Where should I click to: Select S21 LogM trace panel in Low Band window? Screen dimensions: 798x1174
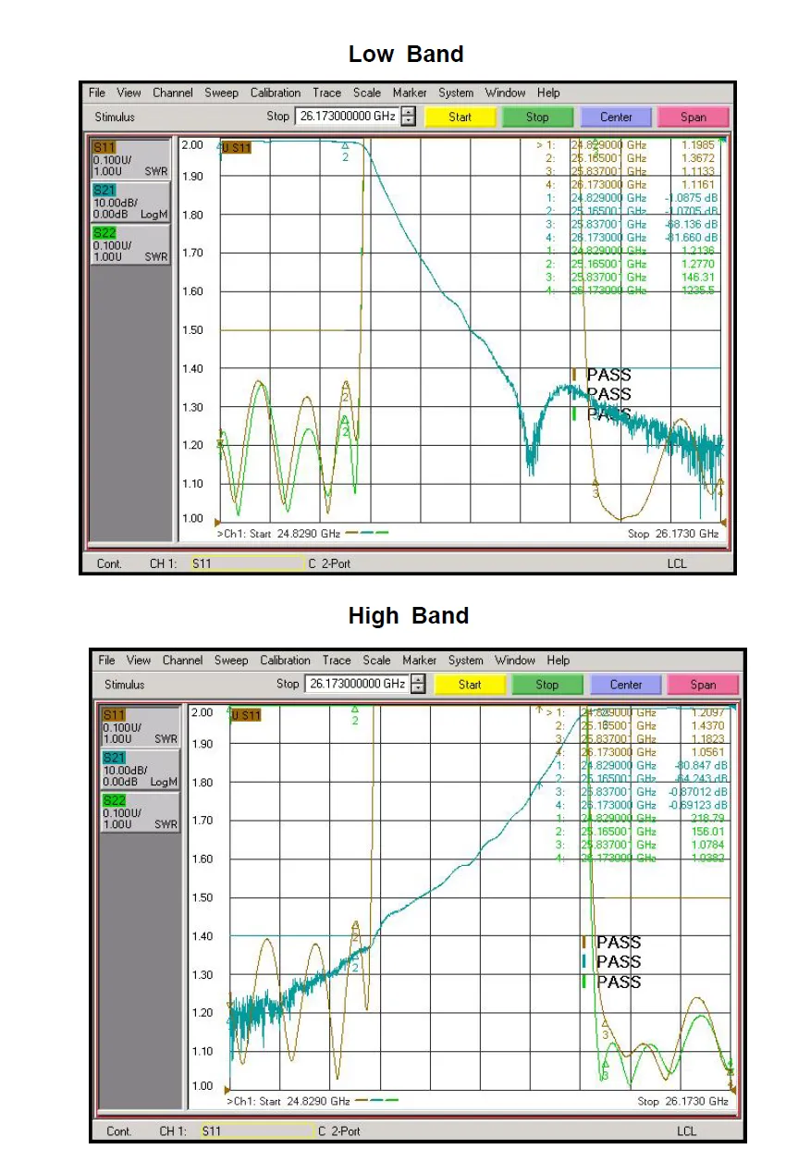[130, 202]
